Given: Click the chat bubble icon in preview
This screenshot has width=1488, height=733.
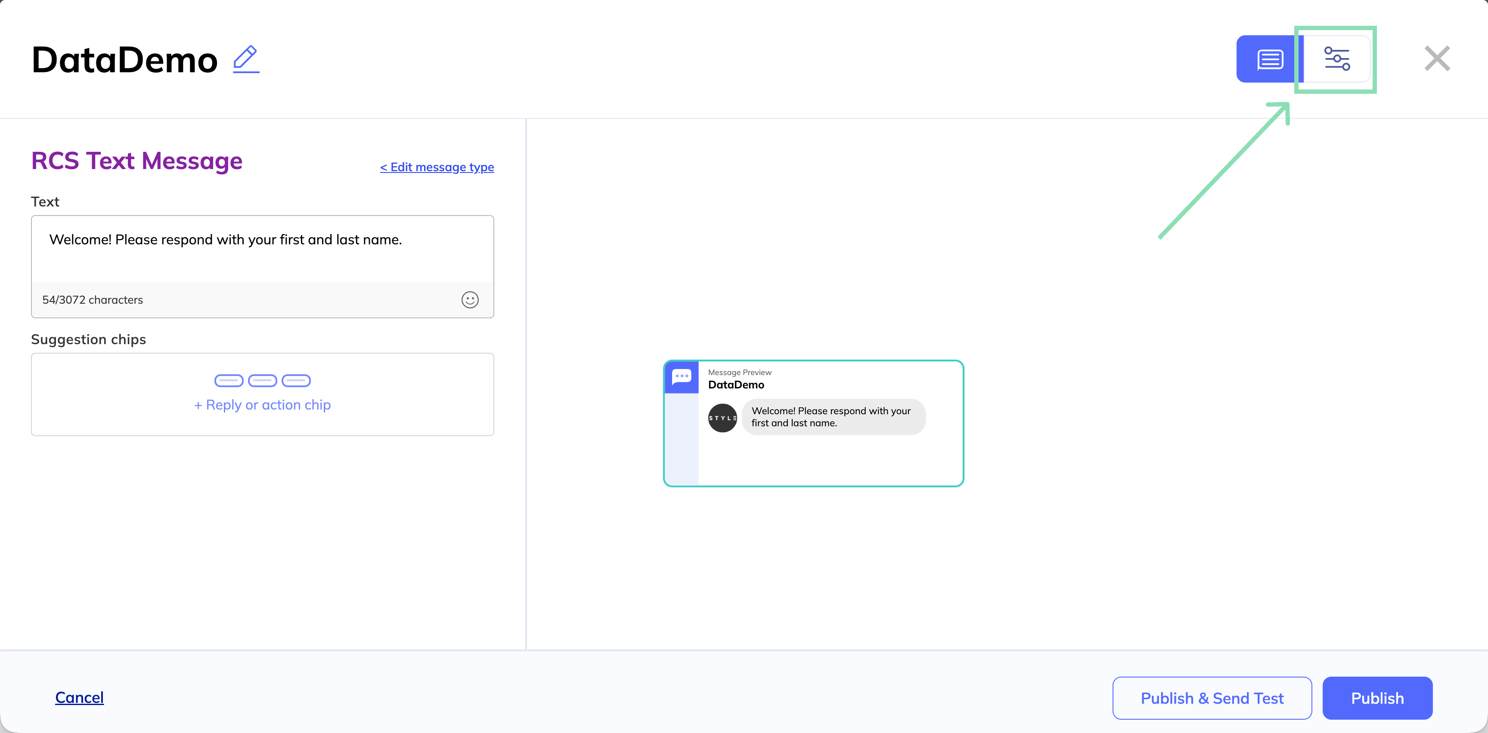Looking at the screenshot, I should (x=682, y=377).
